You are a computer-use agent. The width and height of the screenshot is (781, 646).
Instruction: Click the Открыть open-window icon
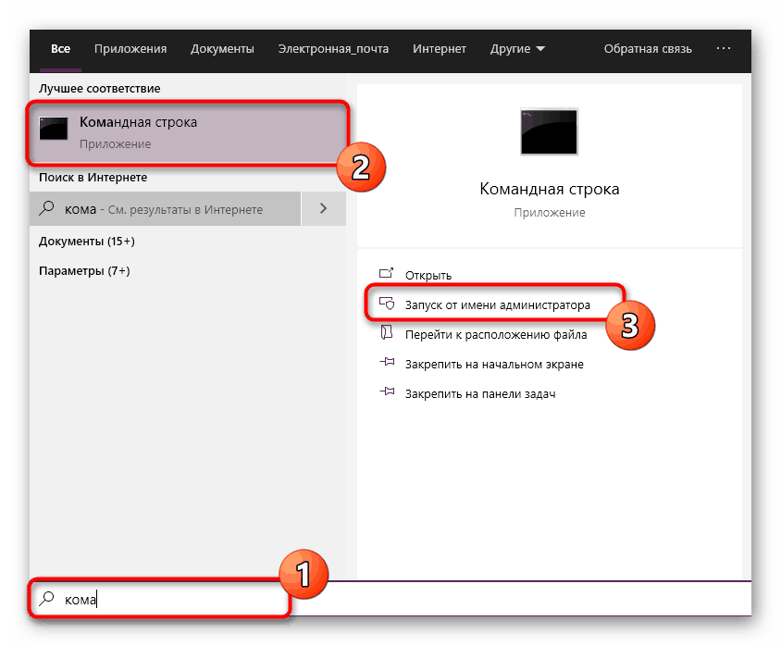[x=387, y=273]
